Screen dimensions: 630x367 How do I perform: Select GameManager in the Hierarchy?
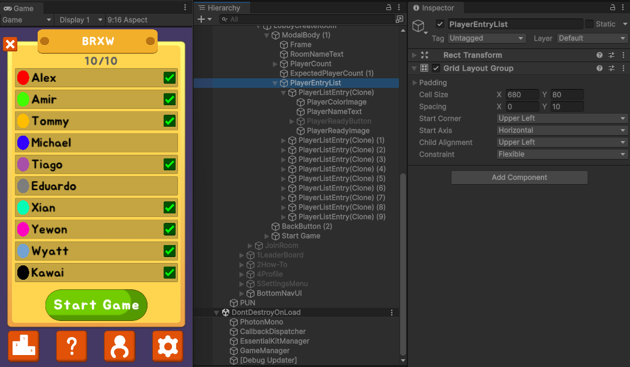pos(265,350)
